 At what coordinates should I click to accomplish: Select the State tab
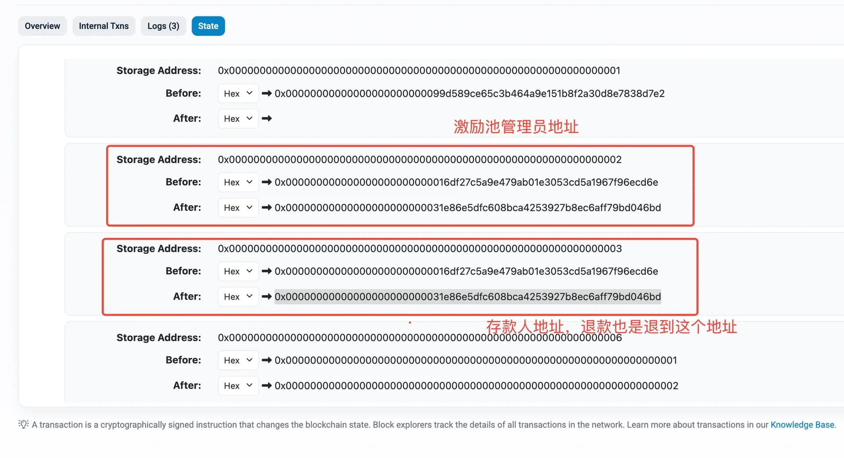click(208, 26)
